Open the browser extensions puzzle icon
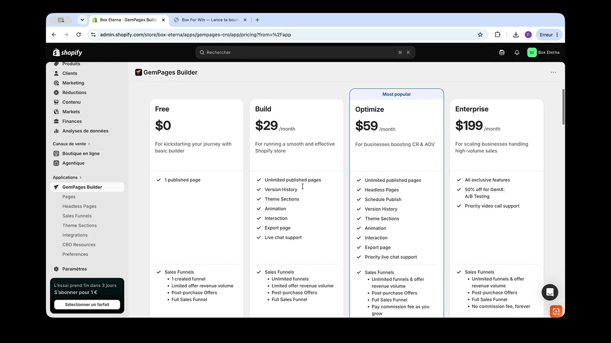Screen dimensions: 611x343 click(497, 35)
